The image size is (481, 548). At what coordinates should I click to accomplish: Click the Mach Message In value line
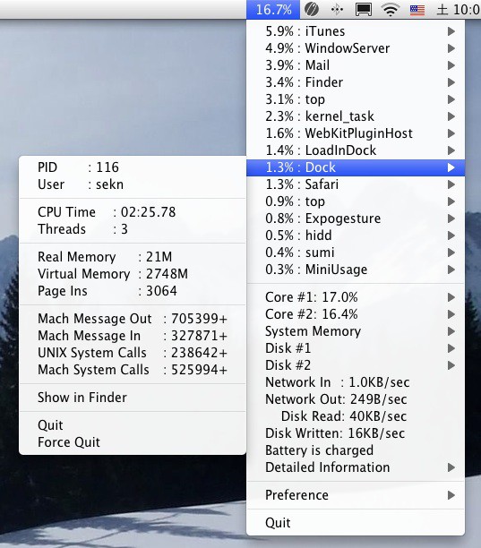point(133,336)
